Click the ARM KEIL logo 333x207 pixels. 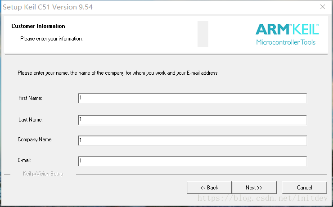coord(287,30)
